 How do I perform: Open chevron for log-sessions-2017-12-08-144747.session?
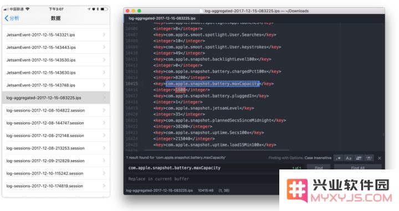point(104,123)
